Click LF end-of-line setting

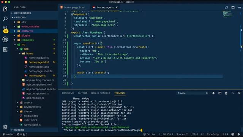[202, 134]
